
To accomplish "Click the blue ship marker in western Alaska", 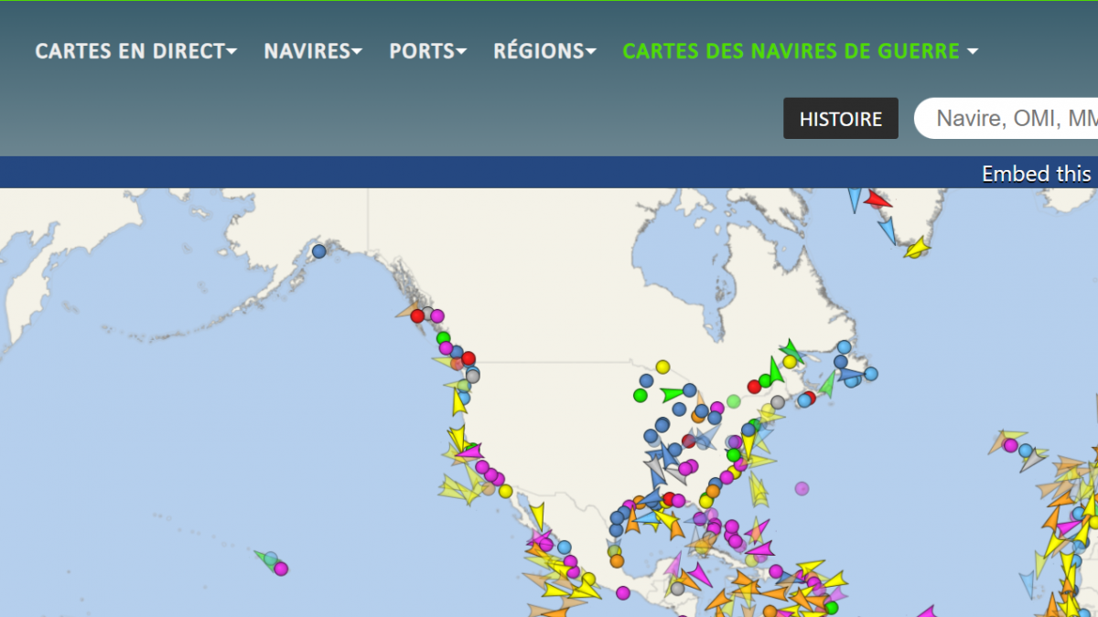I will (318, 251).
